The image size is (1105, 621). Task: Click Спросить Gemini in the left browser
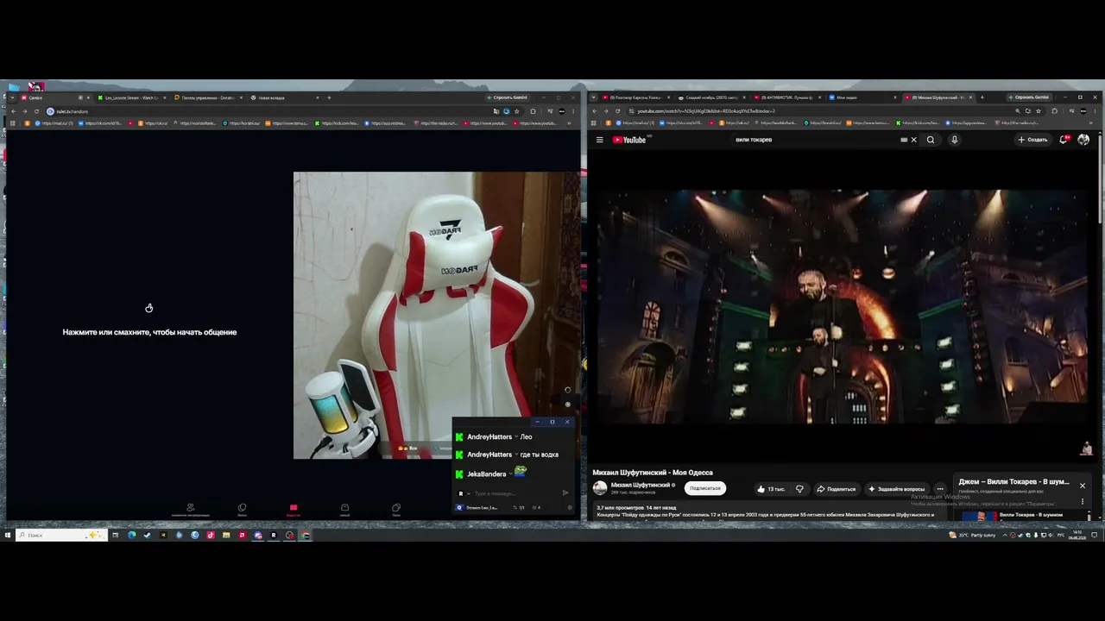click(508, 97)
